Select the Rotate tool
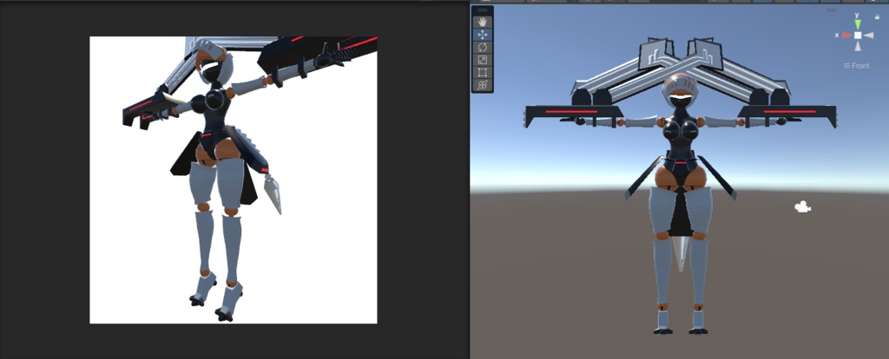889x359 pixels. click(x=483, y=47)
